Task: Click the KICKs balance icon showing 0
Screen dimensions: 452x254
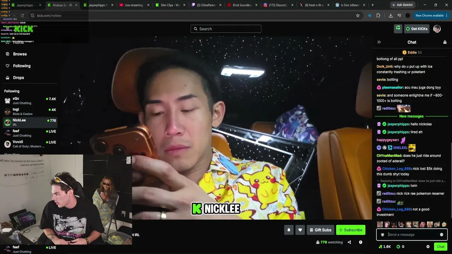Action: coord(398,247)
